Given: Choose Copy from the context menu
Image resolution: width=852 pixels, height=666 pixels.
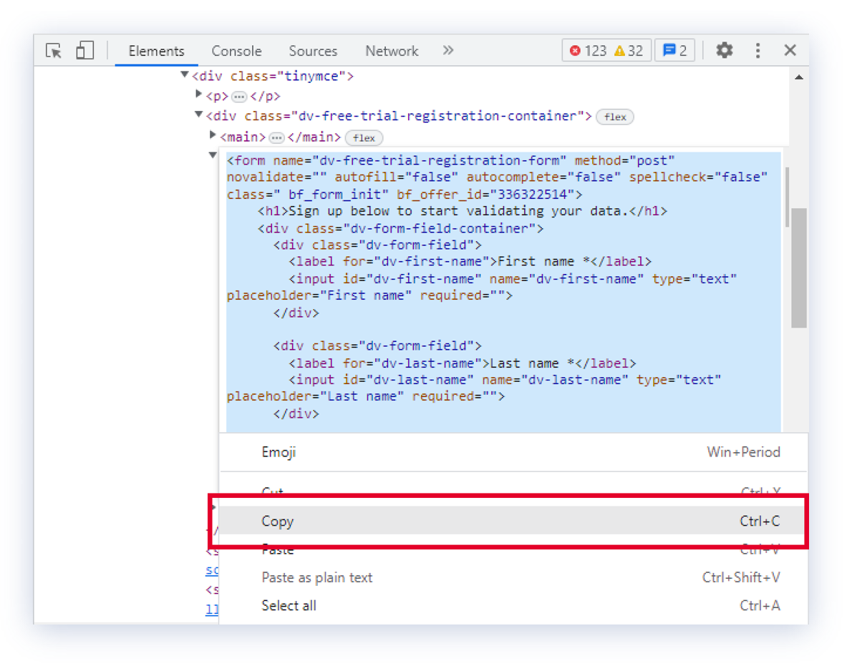Looking at the screenshot, I should click(278, 521).
